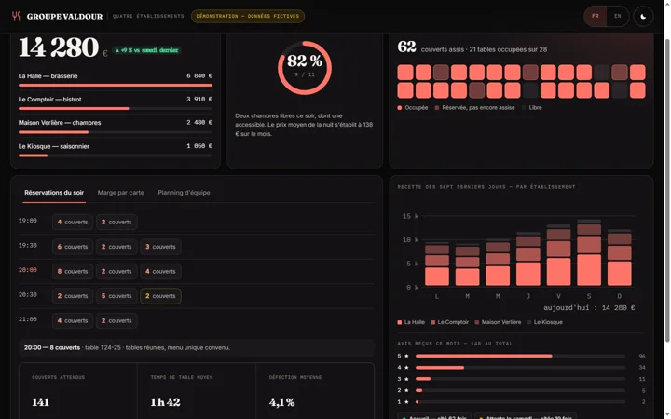Select the 6 couverts chip at 19:30
Screen dimensions: 671x419
73,247
